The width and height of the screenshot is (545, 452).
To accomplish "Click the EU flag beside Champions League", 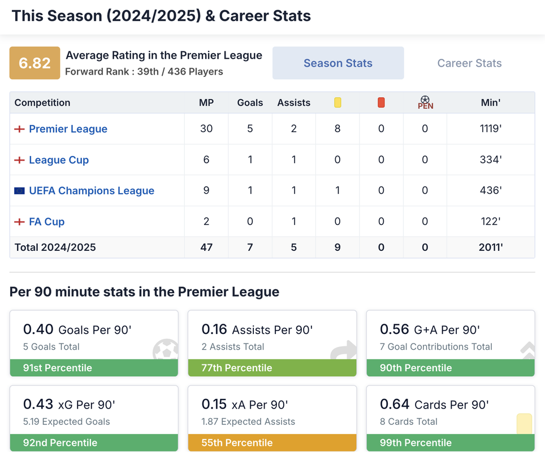I will click(19, 191).
